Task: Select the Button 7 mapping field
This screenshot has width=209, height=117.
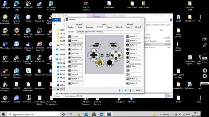Action: [x=135, y=41]
